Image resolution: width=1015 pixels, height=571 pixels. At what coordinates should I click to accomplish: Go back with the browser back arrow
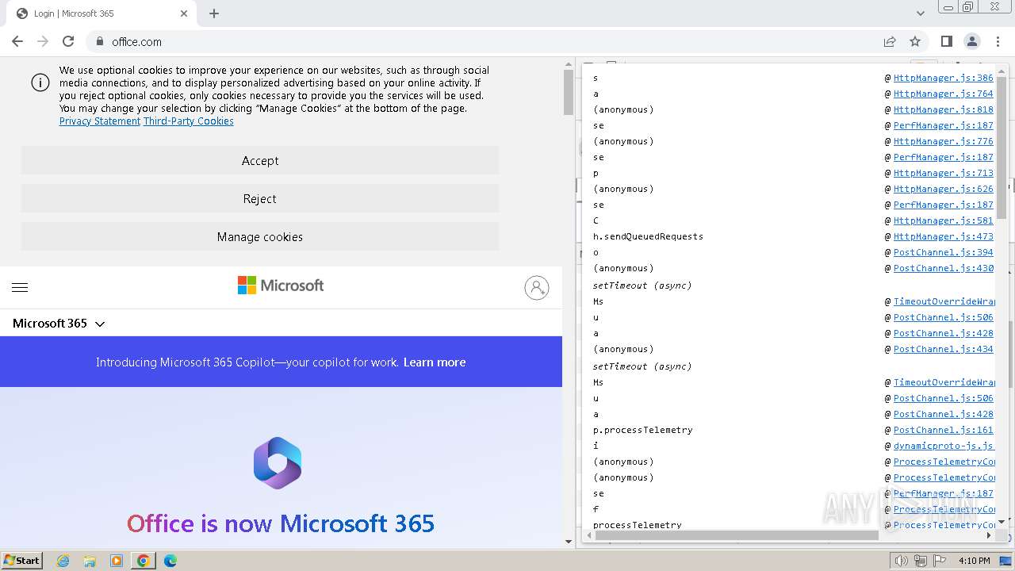click(17, 41)
